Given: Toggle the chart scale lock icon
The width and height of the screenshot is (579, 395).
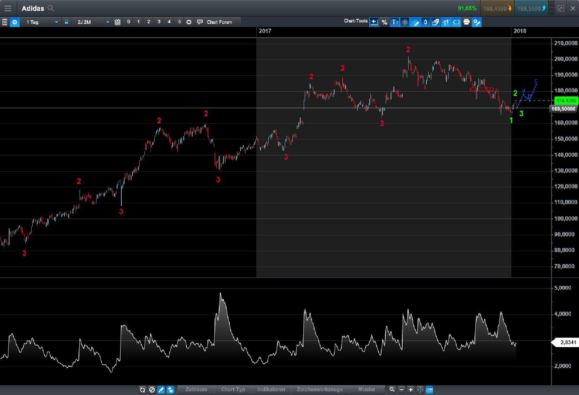Looking at the screenshot, I should pos(66,22).
